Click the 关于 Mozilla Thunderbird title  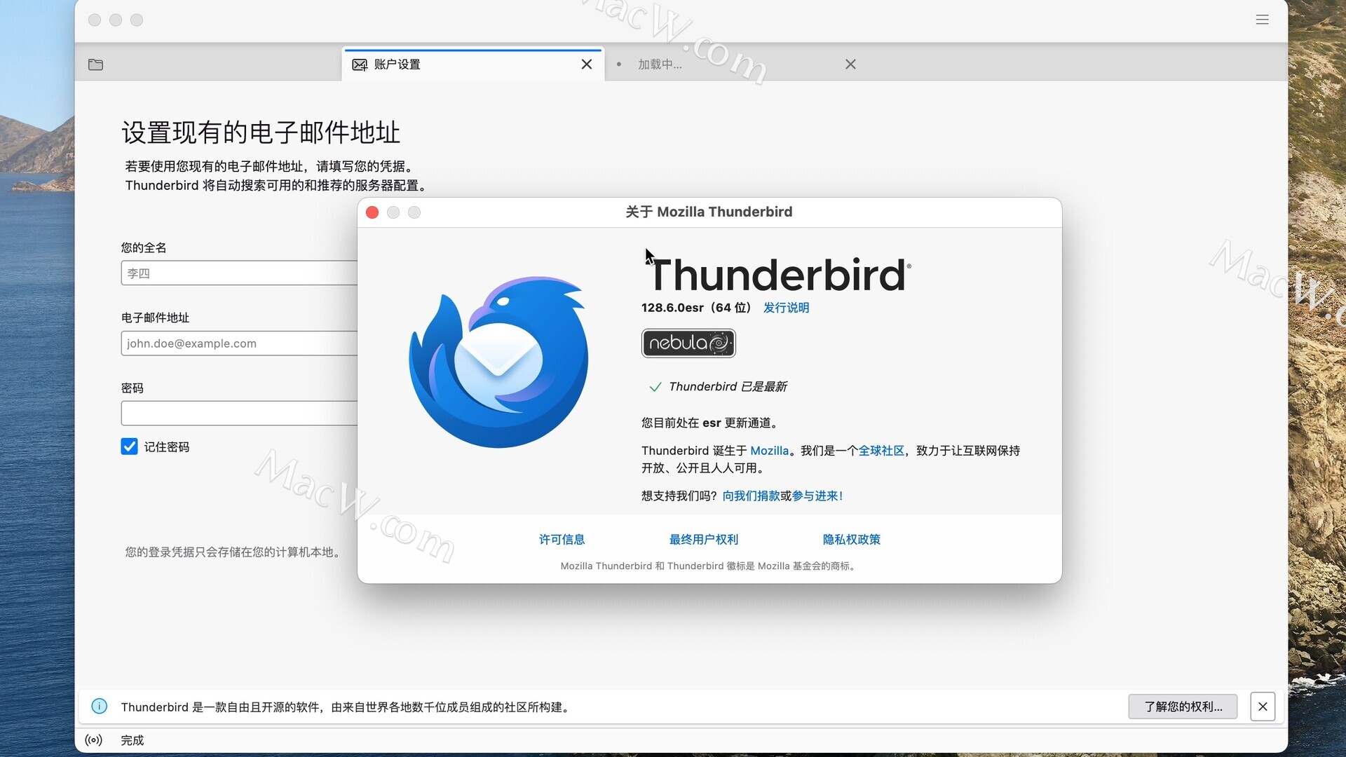[709, 212]
